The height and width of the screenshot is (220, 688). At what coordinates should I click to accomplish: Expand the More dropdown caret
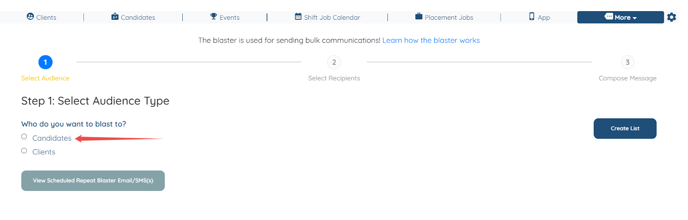pyautogui.click(x=635, y=18)
